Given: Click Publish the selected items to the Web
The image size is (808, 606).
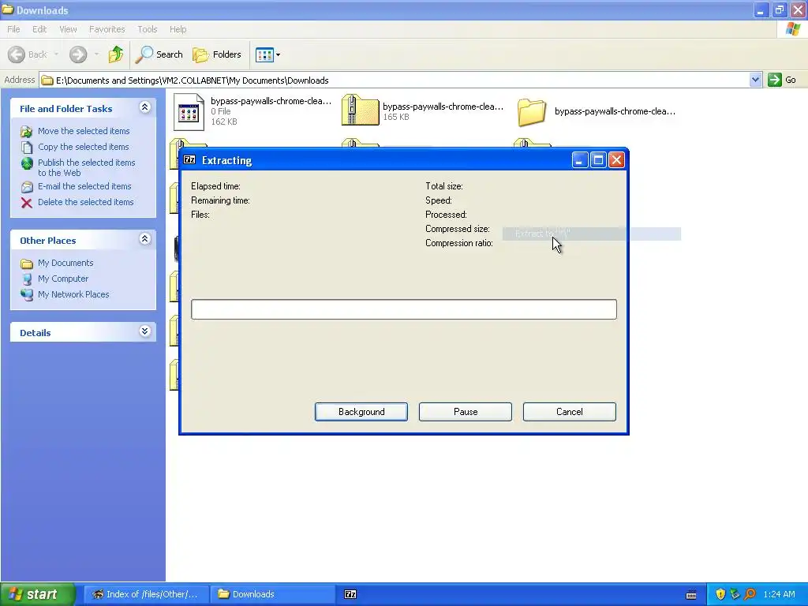Looking at the screenshot, I should pos(87,167).
